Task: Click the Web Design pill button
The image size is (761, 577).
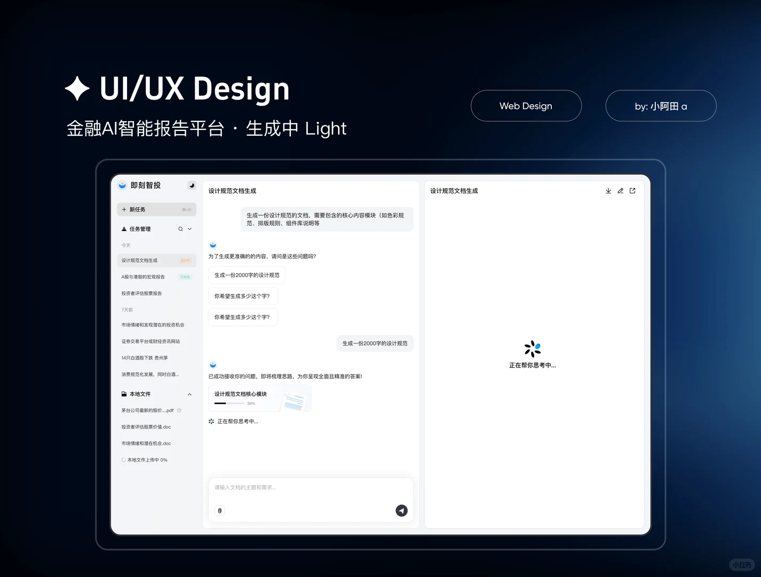Action: 526,106
